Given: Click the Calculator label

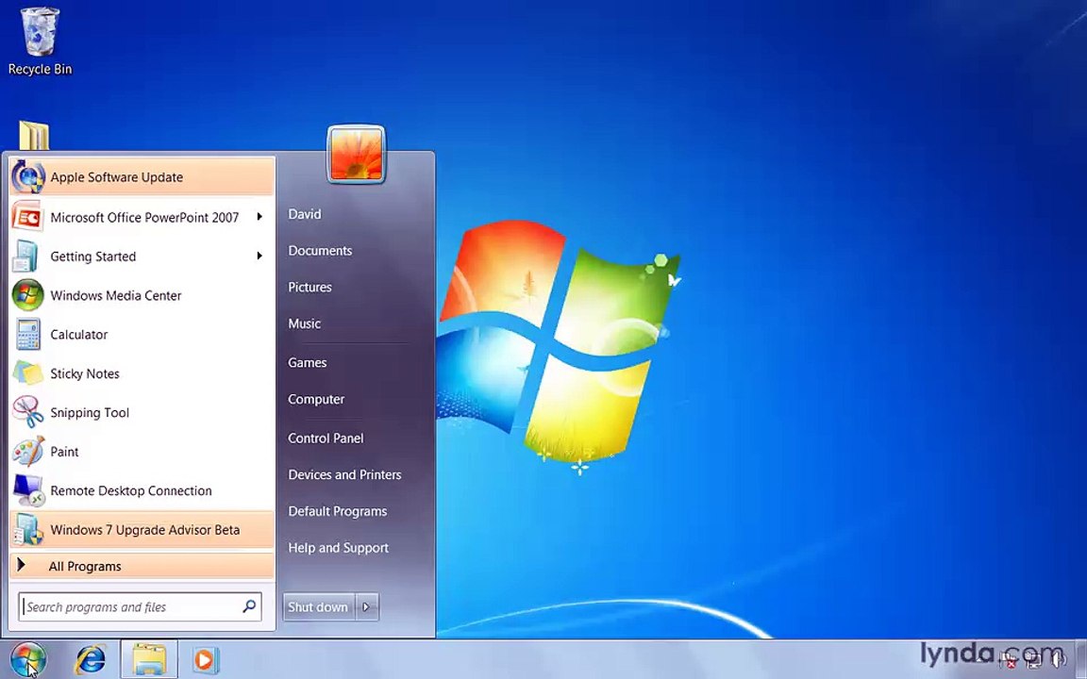Looking at the screenshot, I should click(x=79, y=335).
